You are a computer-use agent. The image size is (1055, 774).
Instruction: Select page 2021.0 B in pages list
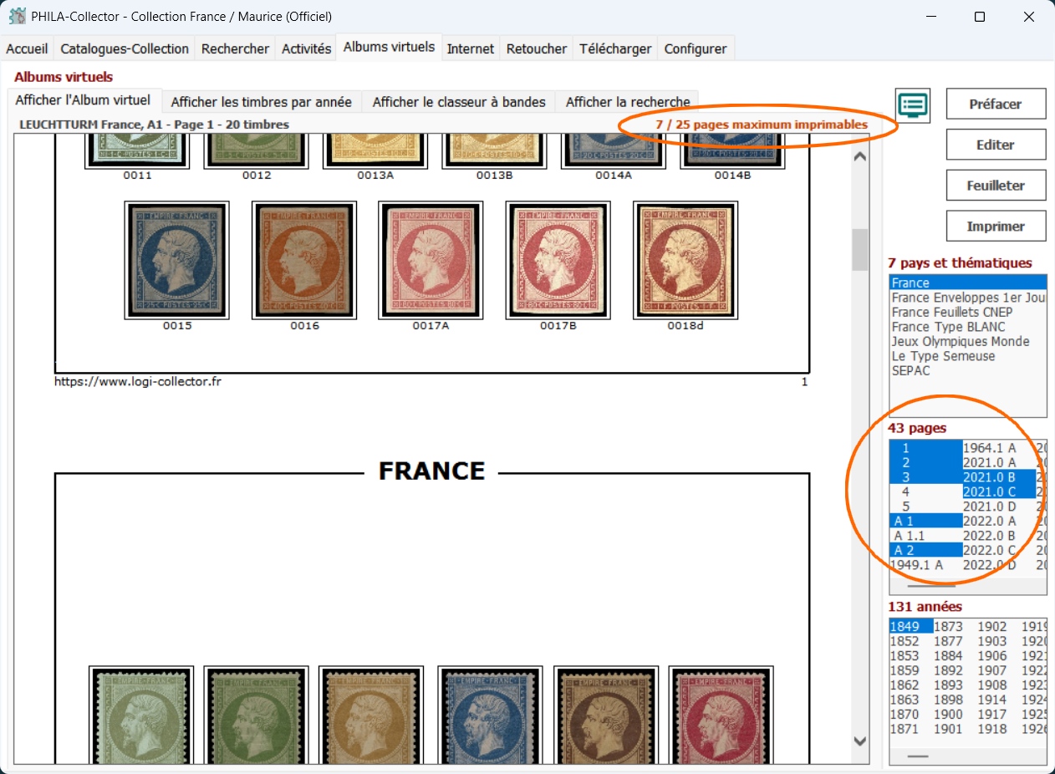coord(999,477)
